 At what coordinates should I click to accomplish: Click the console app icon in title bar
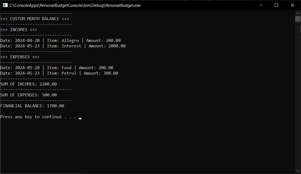[x=5, y=5]
